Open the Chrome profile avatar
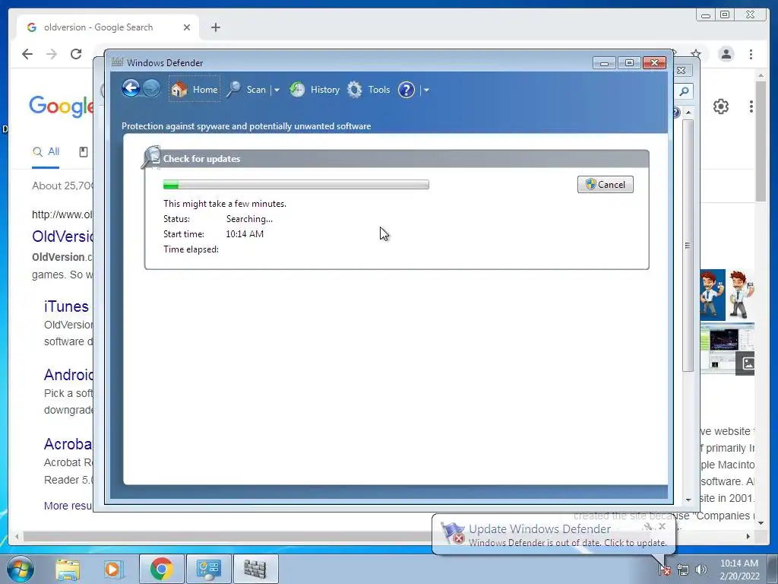The width and height of the screenshot is (778, 584). tap(726, 54)
